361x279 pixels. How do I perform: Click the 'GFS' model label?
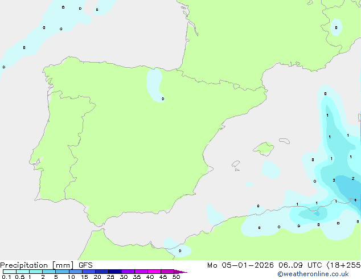pyautogui.click(x=85, y=265)
